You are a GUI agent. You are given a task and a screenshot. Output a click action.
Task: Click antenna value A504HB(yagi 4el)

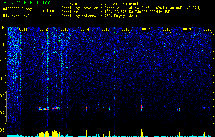[121, 16]
